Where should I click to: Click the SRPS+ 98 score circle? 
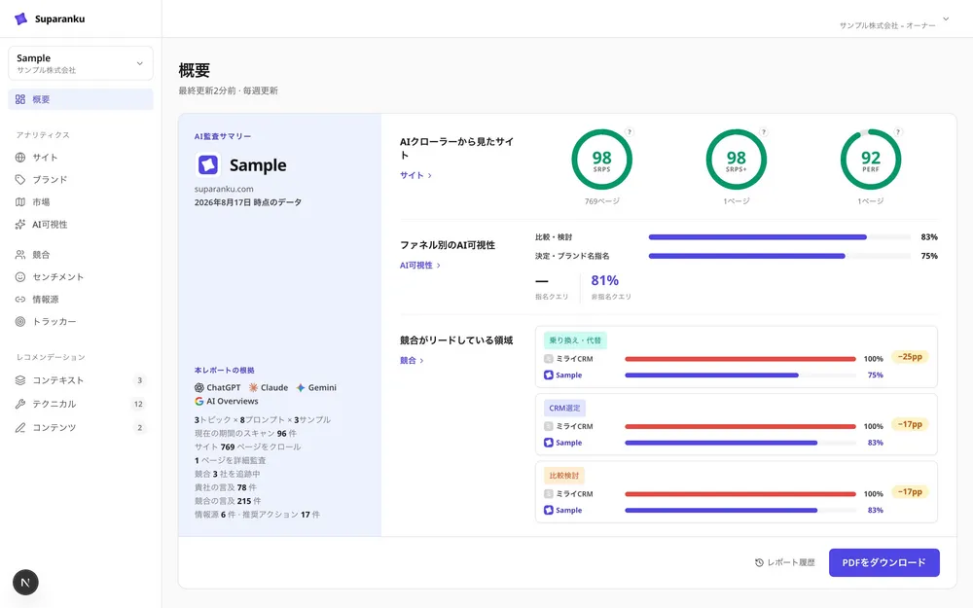(x=736, y=161)
